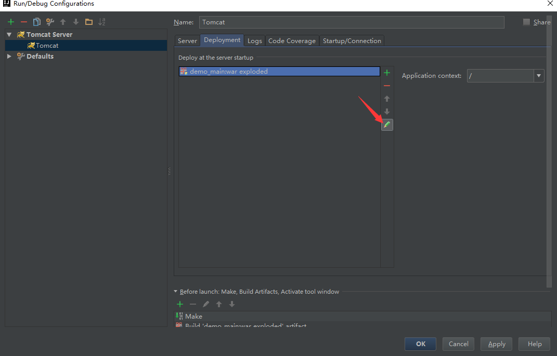Switch to the Server tab
This screenshot has height=356, width=557.
[187, 41]
